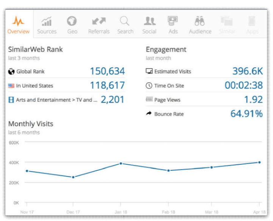The height and width of the screenshot is (221, 273).
Task: Click the Audience binoculars icon
Action: (199, 21)
